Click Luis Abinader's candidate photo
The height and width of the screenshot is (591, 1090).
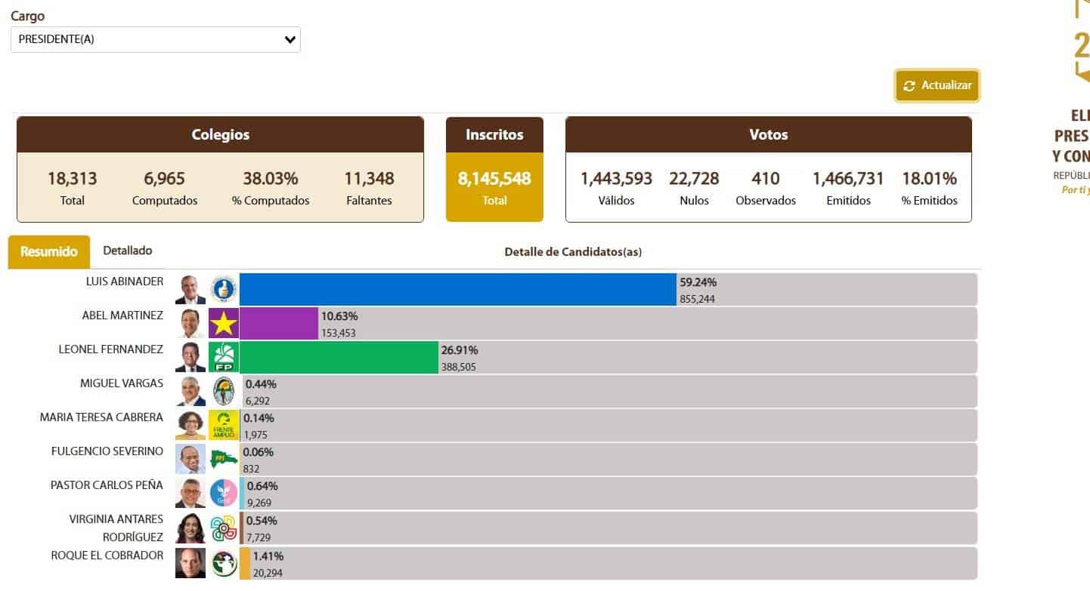click(190, 290)
